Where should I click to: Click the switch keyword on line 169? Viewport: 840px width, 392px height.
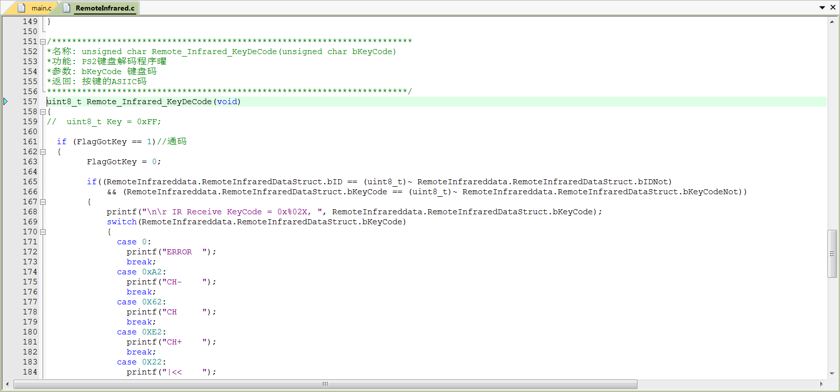[122, 222]
